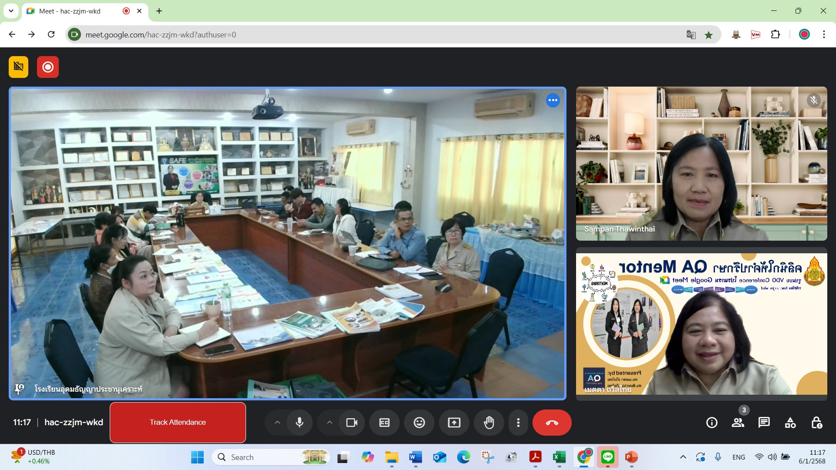Click the pinned icon on the main video
836x470 pixels.
coord(19,389)
